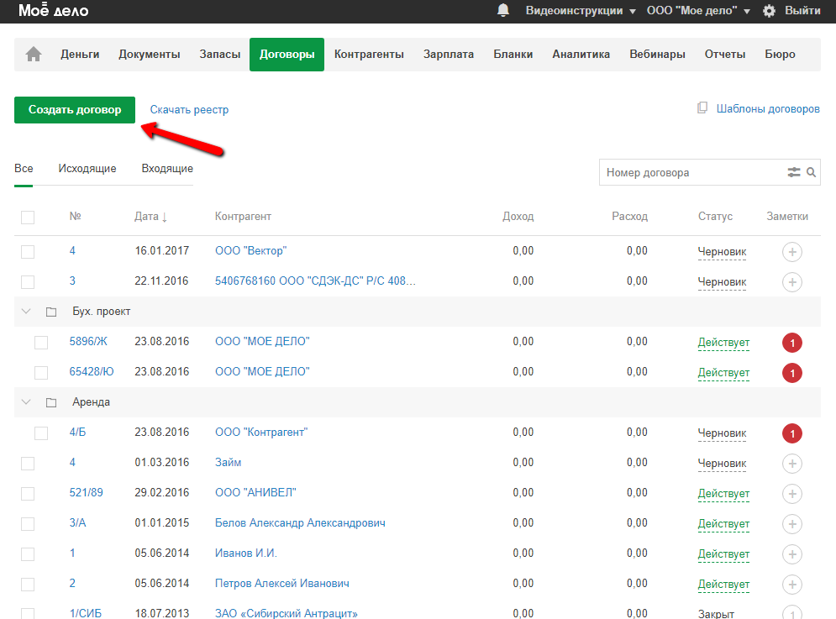Open notifications bell icon

503,11
